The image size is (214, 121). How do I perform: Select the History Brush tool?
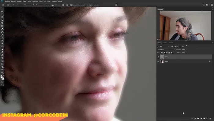[x=2, y=41]
